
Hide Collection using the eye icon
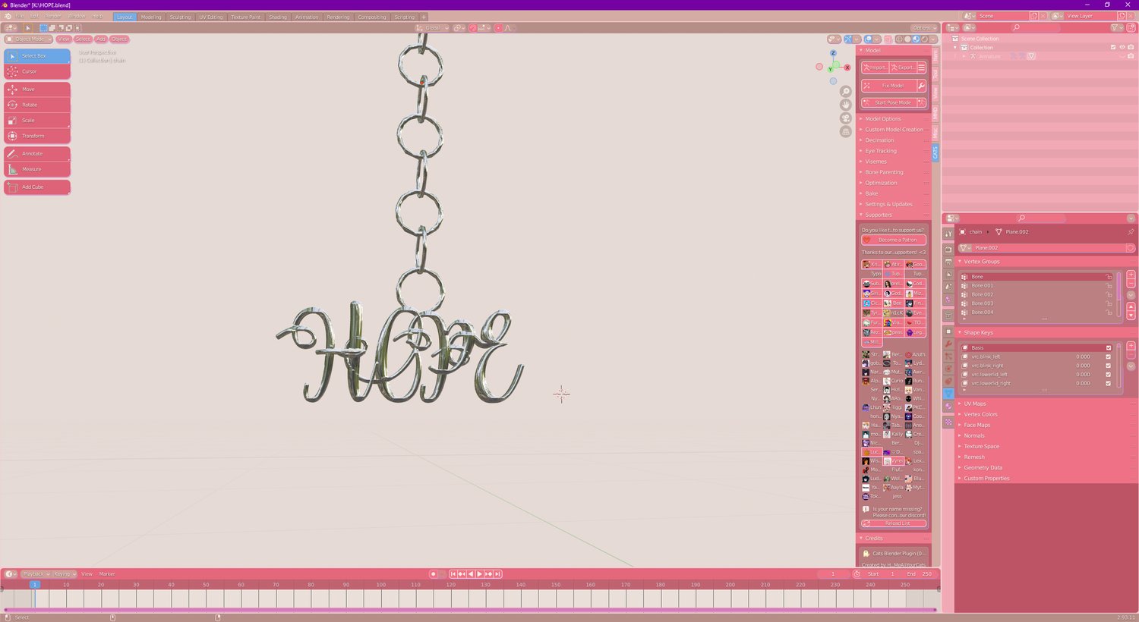tap(1122, 47)
